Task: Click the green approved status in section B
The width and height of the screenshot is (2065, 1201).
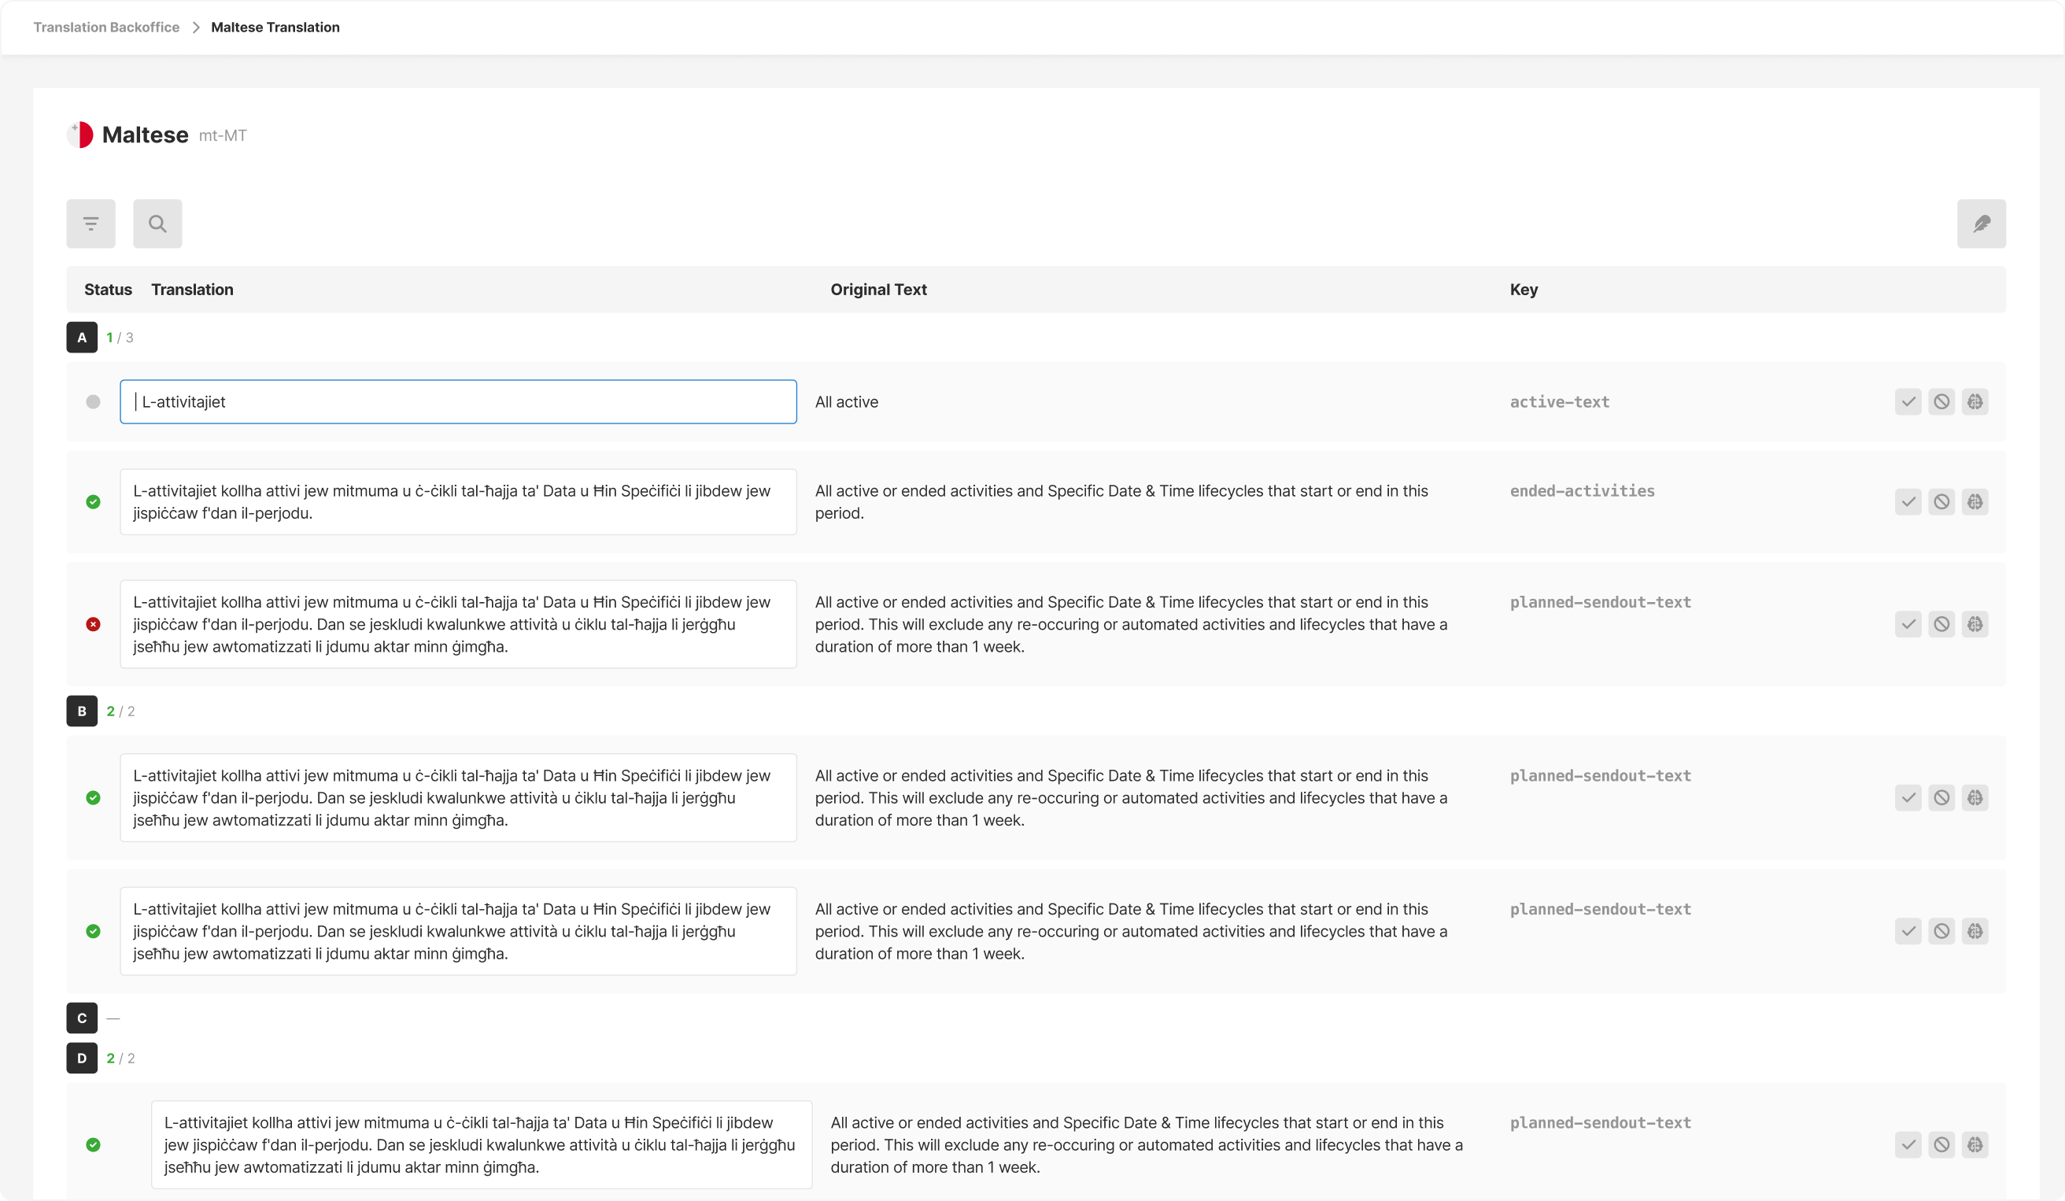Action: point(94,797)
